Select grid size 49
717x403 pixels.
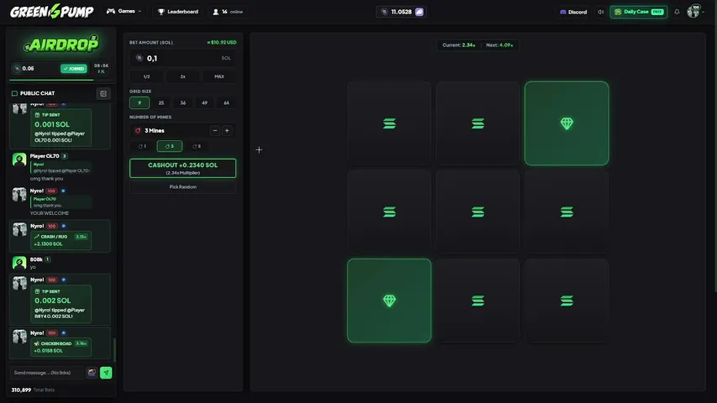[204, 102]
